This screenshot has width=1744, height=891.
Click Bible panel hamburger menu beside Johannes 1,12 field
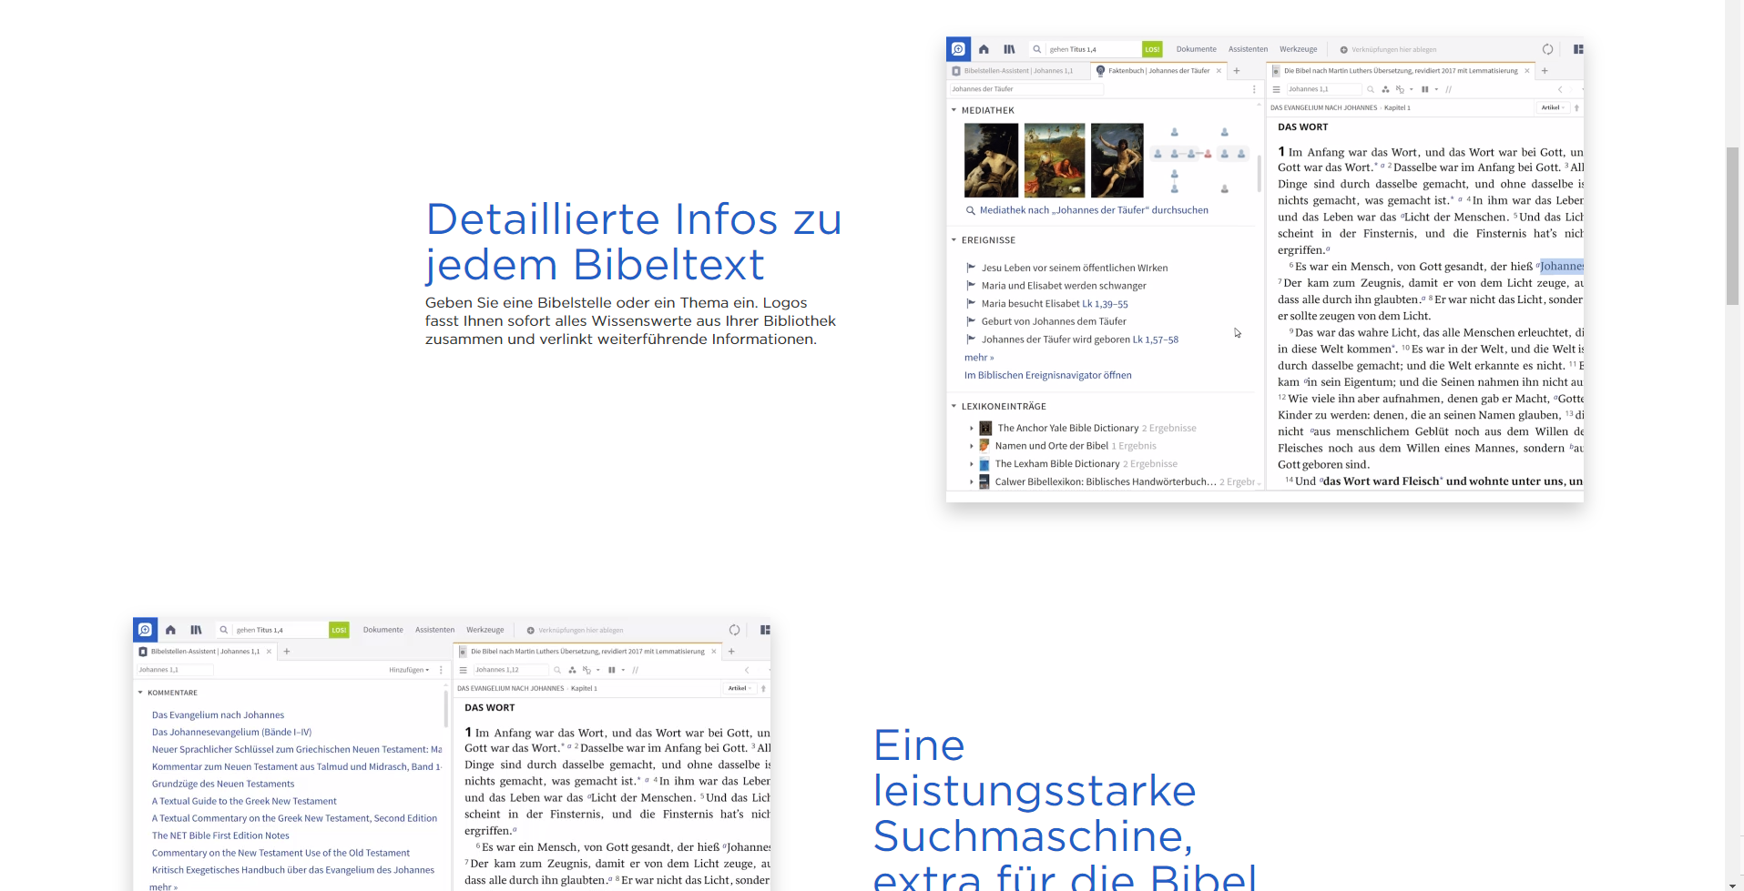pos(463,670)
